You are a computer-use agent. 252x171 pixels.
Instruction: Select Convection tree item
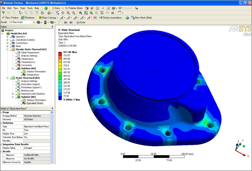(27, 65)
